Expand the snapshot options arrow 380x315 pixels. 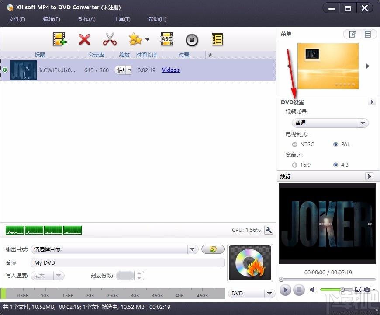[374, 290]
